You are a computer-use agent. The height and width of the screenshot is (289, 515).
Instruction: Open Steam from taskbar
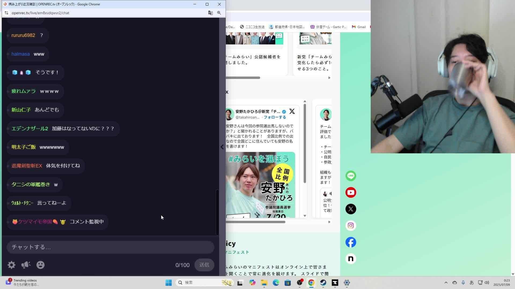(323, 283)
